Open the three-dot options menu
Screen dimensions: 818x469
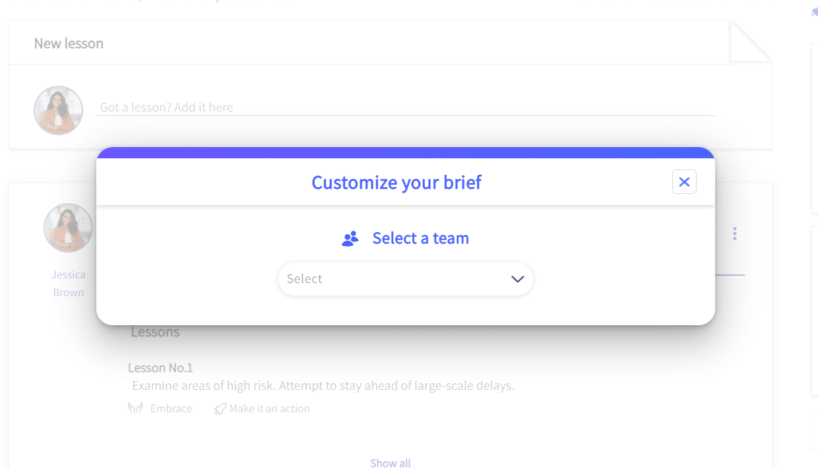(x=734, y=234)
